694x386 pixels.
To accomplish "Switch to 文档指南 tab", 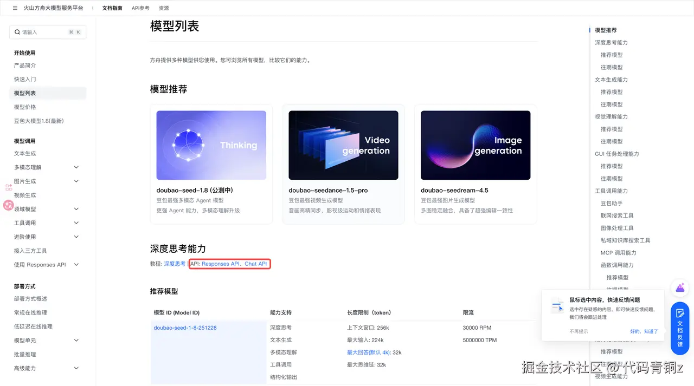I will pos(112,8).
